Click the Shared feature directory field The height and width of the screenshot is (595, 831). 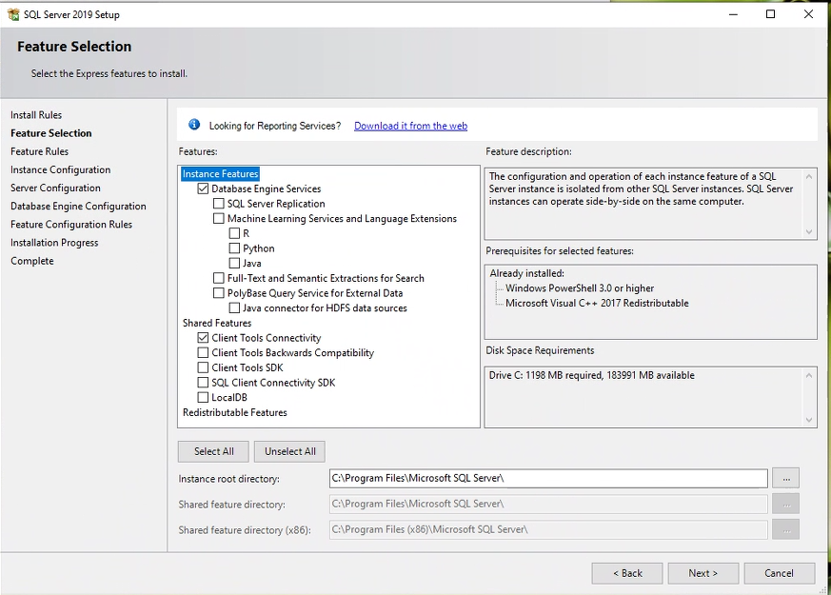tap(548, 504)
